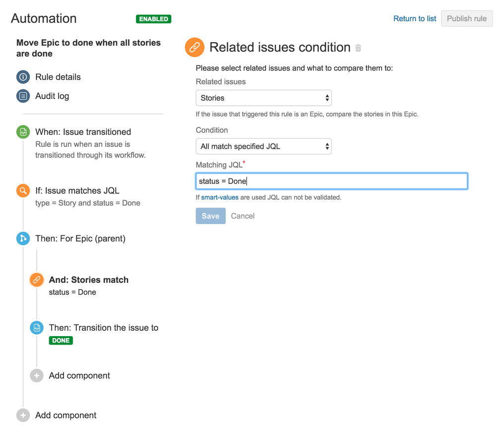This screenshot has width=496, height=428.
Task: Click the Issue transitioned trigger icon
Action: point(22,132)
